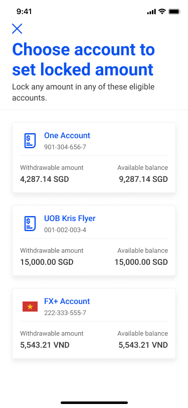This screenshot has width=188, height=408.
Task: Click One Account's Withdrawable amount label
Action: [x=52, y=168]
